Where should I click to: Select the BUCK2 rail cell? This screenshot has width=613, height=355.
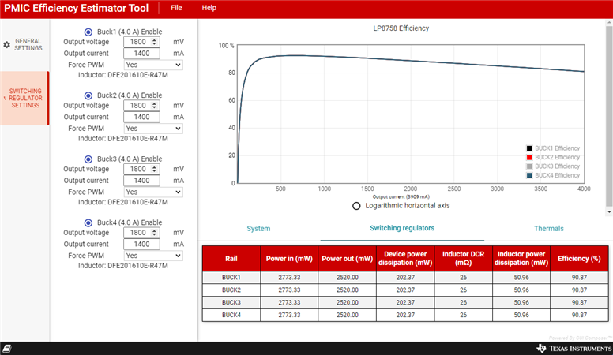point(231,290)
